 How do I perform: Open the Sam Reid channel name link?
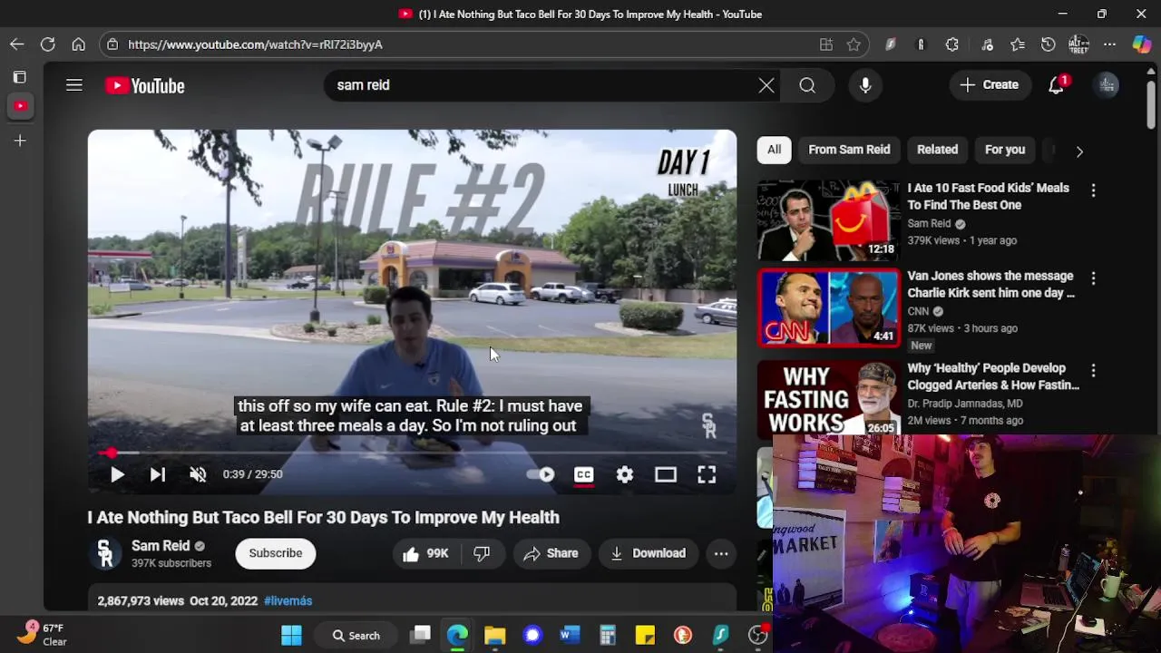click(161, 546)
